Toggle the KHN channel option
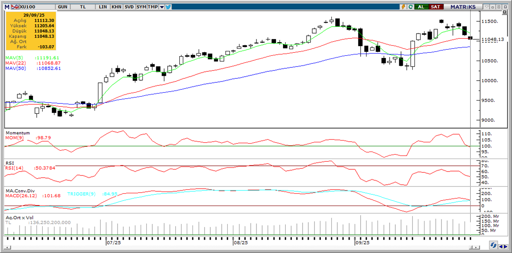The image size is (512, 253). 116,7
